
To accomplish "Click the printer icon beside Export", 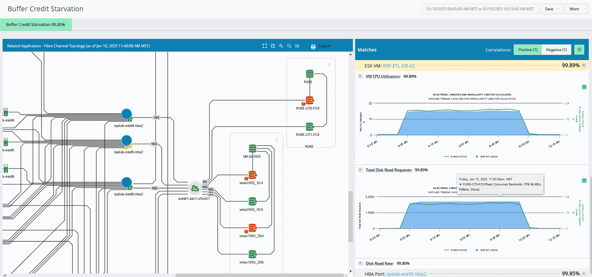I will click(x=313, y=47).
